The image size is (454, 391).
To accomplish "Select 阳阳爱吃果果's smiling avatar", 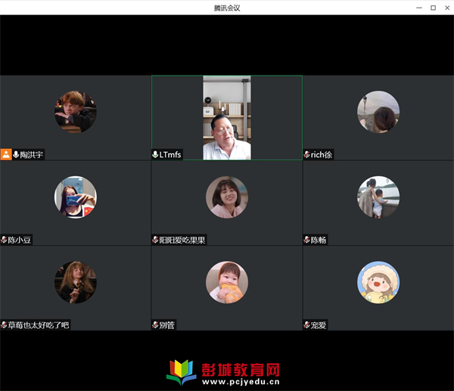I will (x=227, y=197).
